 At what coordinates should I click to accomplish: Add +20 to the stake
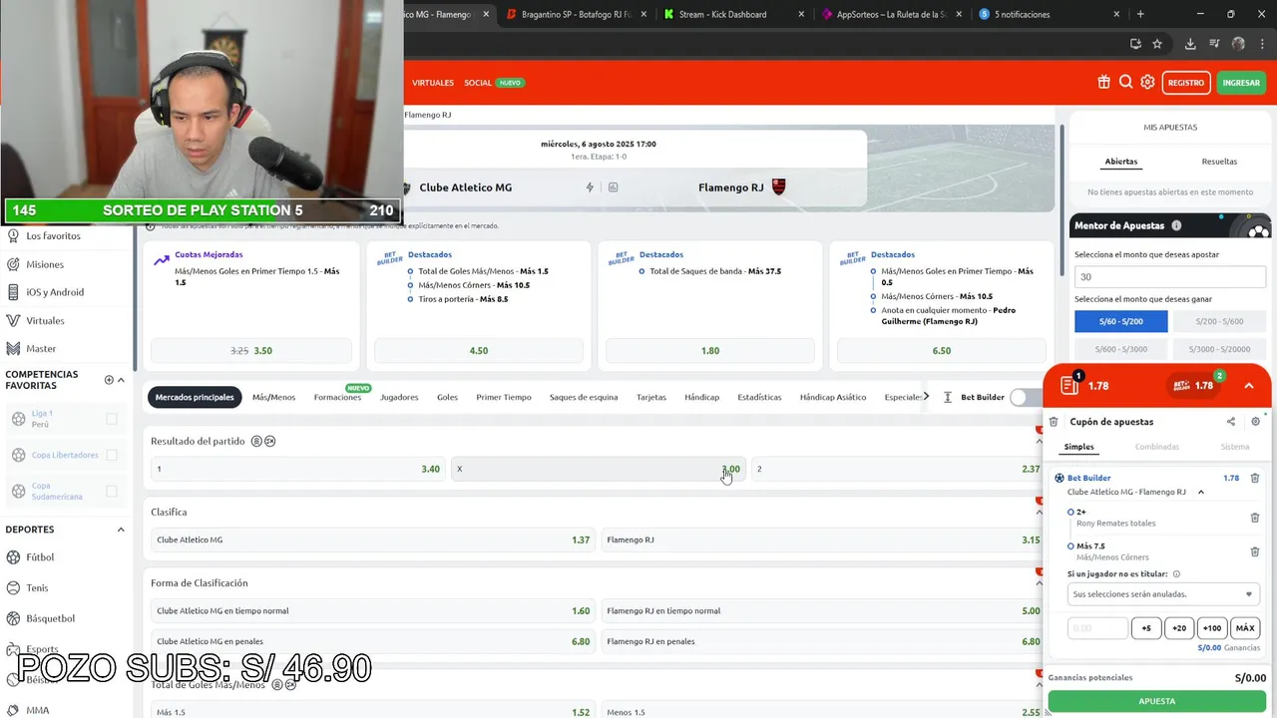point(1179,628)
